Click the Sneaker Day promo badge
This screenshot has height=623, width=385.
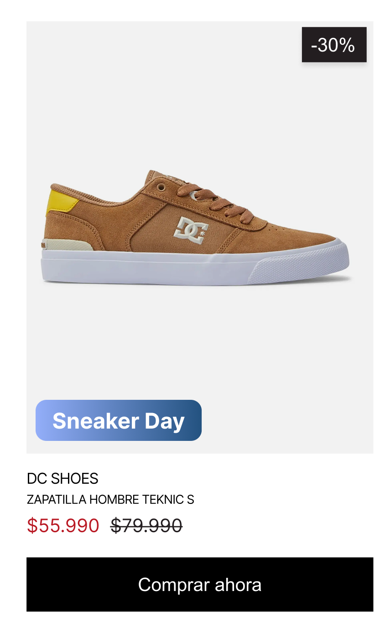click(119, 420)
